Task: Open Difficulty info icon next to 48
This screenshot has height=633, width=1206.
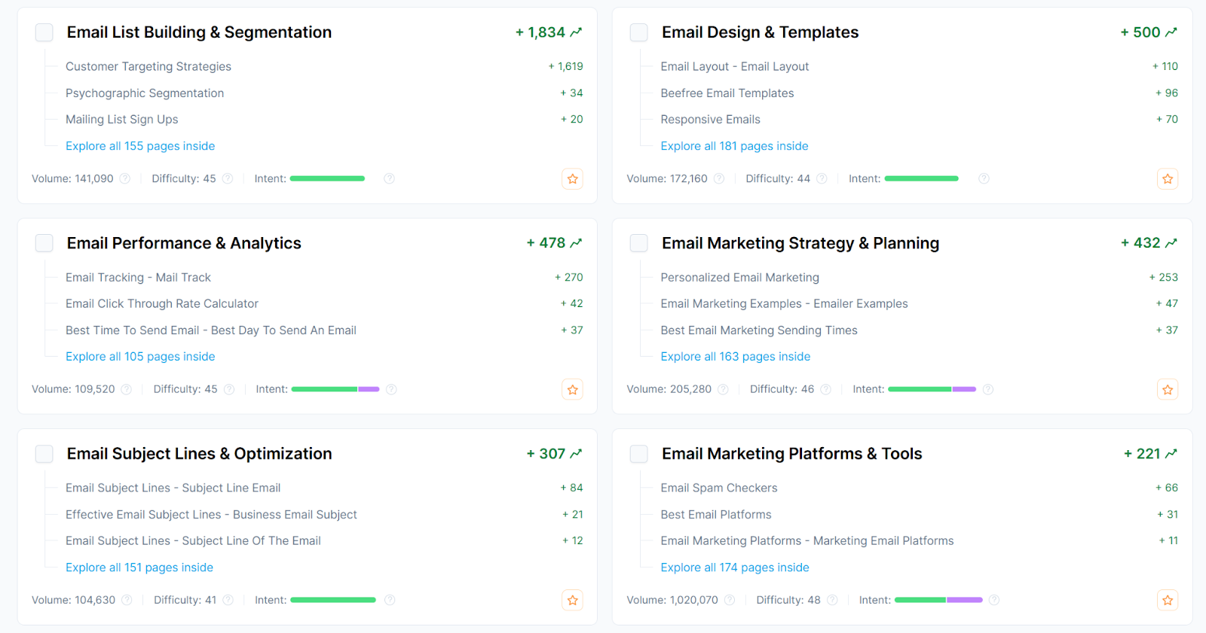Action: tap(832, 601)
